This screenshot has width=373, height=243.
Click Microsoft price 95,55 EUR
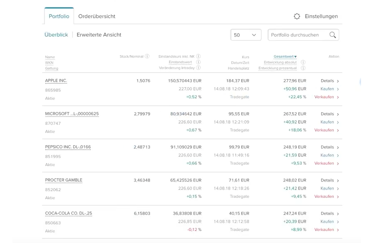(239, 114)
